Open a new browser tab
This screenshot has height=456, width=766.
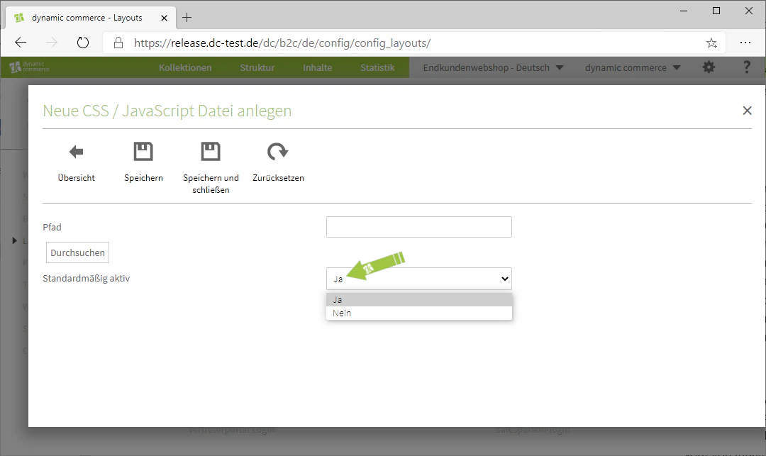(187, 18)
